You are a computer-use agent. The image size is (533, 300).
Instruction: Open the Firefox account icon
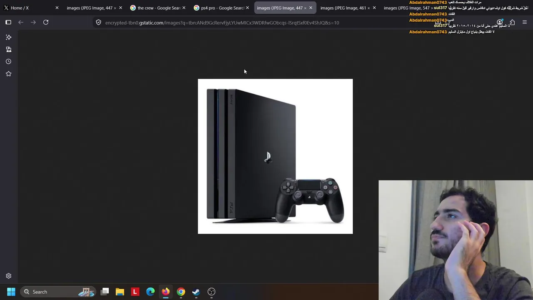click(x=500, y=22)
